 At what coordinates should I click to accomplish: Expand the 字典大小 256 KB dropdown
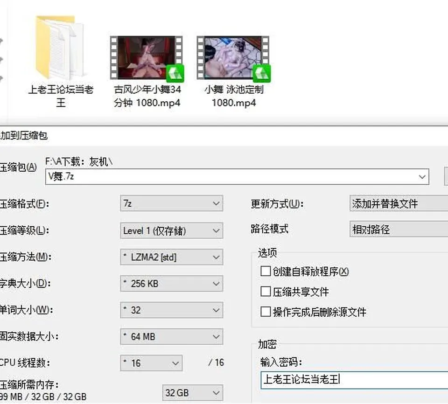tap(171, 284)
